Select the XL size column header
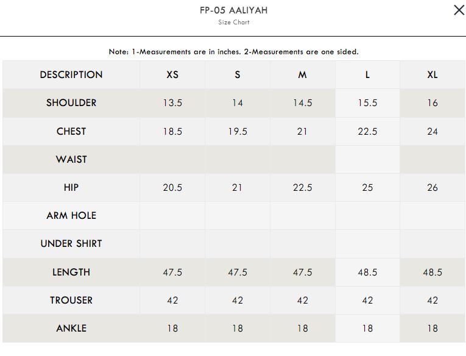Screen dimensions: 466x356 432,75
